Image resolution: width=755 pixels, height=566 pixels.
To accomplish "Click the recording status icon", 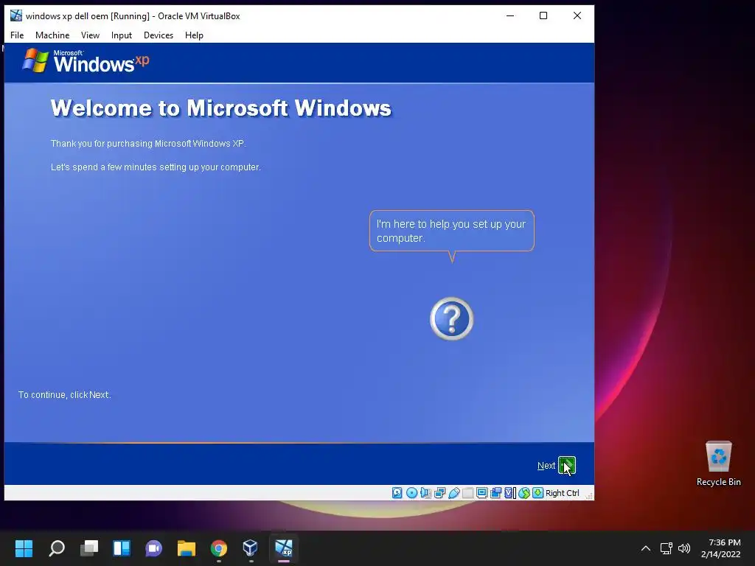I will point(495,493).
